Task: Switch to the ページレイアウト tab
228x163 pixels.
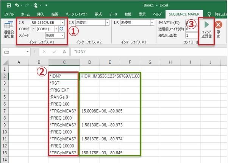Action: [x=77, y=14]
